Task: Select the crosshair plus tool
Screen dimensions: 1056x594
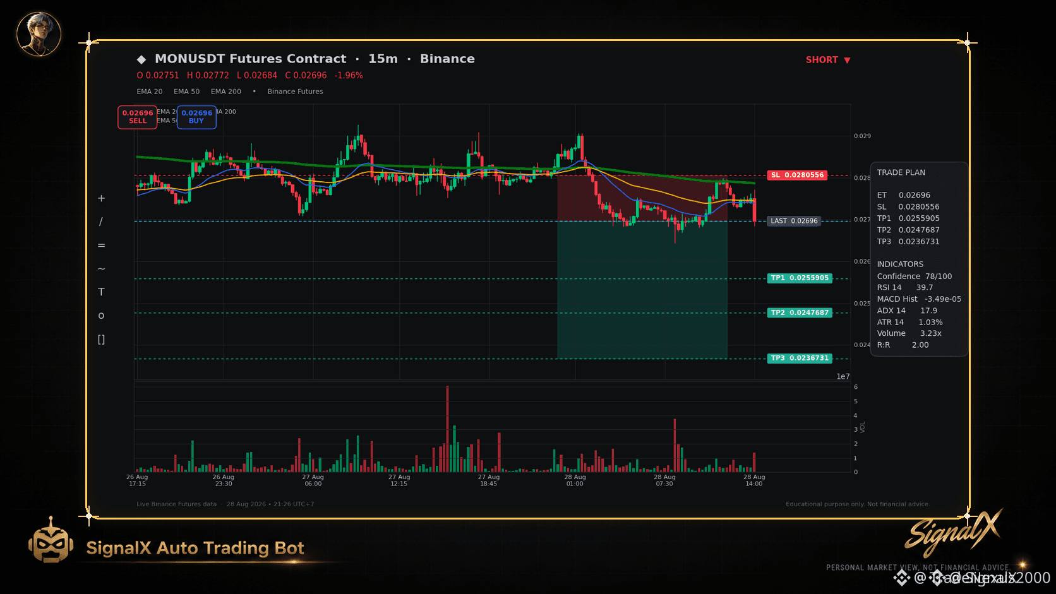Action: (x=101, y=198)
